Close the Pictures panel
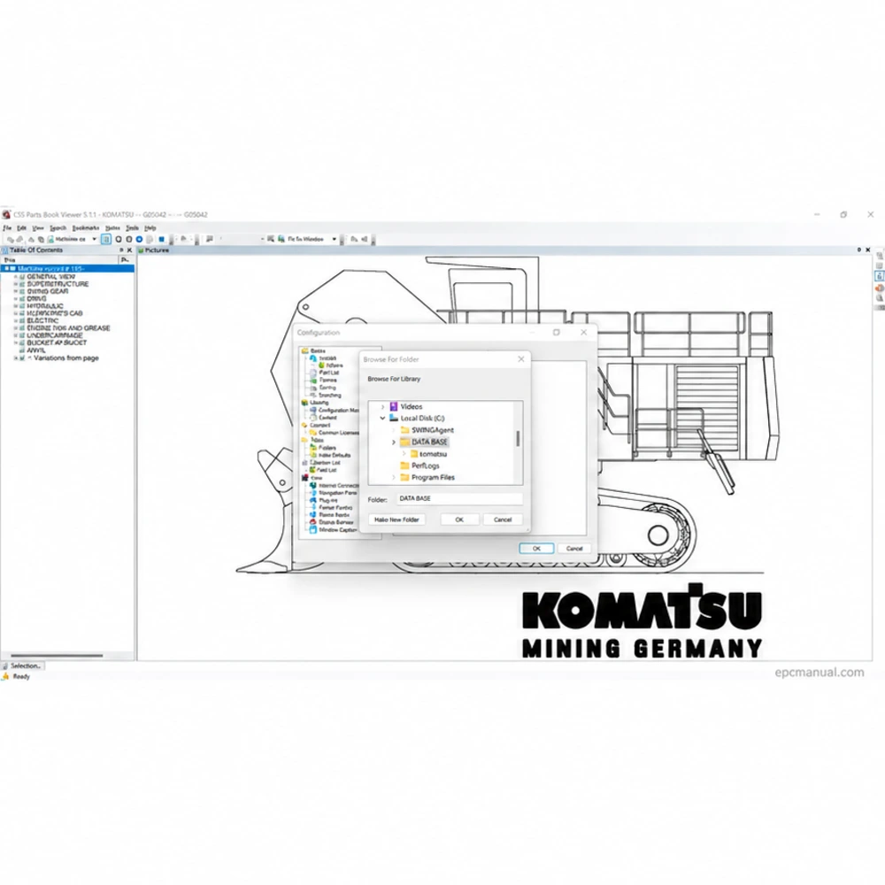Viewport: 885px width, 885px height. click(x=868, y=250)
